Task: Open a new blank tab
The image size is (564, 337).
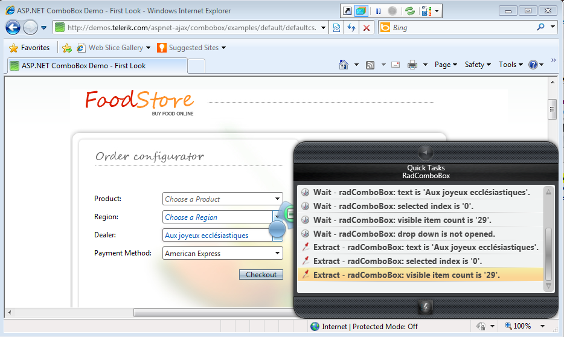Action: (x=196, y=66)
